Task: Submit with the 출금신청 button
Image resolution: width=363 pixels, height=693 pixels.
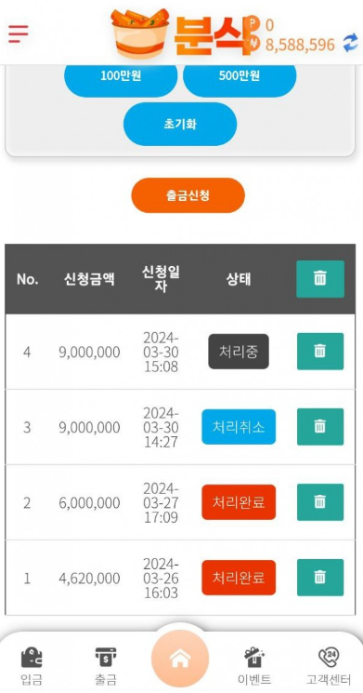Action: (x=188, y=195)
